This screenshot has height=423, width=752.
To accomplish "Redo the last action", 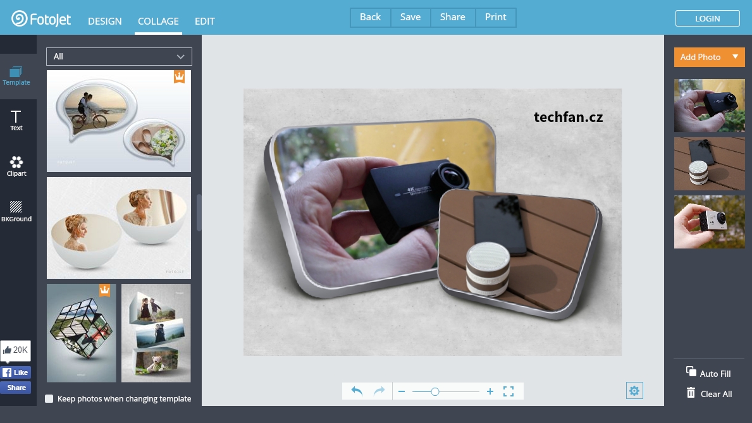I will [x=379, y=391].
